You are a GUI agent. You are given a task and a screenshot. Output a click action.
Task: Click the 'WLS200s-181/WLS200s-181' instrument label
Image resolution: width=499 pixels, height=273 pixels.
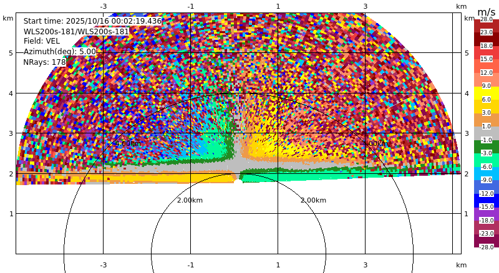(x=76, y=32)
